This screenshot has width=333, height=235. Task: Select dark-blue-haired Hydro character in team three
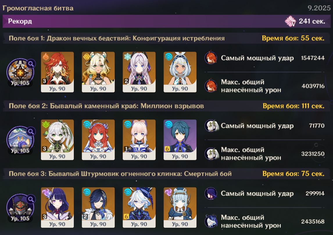click(x=98, y=207)
